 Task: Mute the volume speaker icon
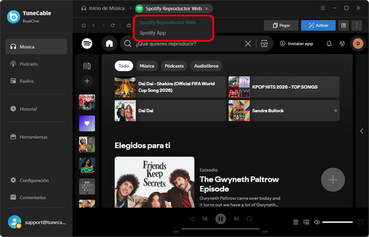(317, 222)
